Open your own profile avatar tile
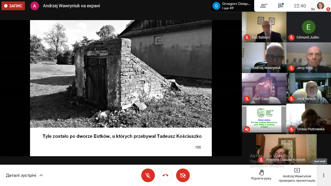This screenshot has width=331, height=186. (x=320, y=6)
